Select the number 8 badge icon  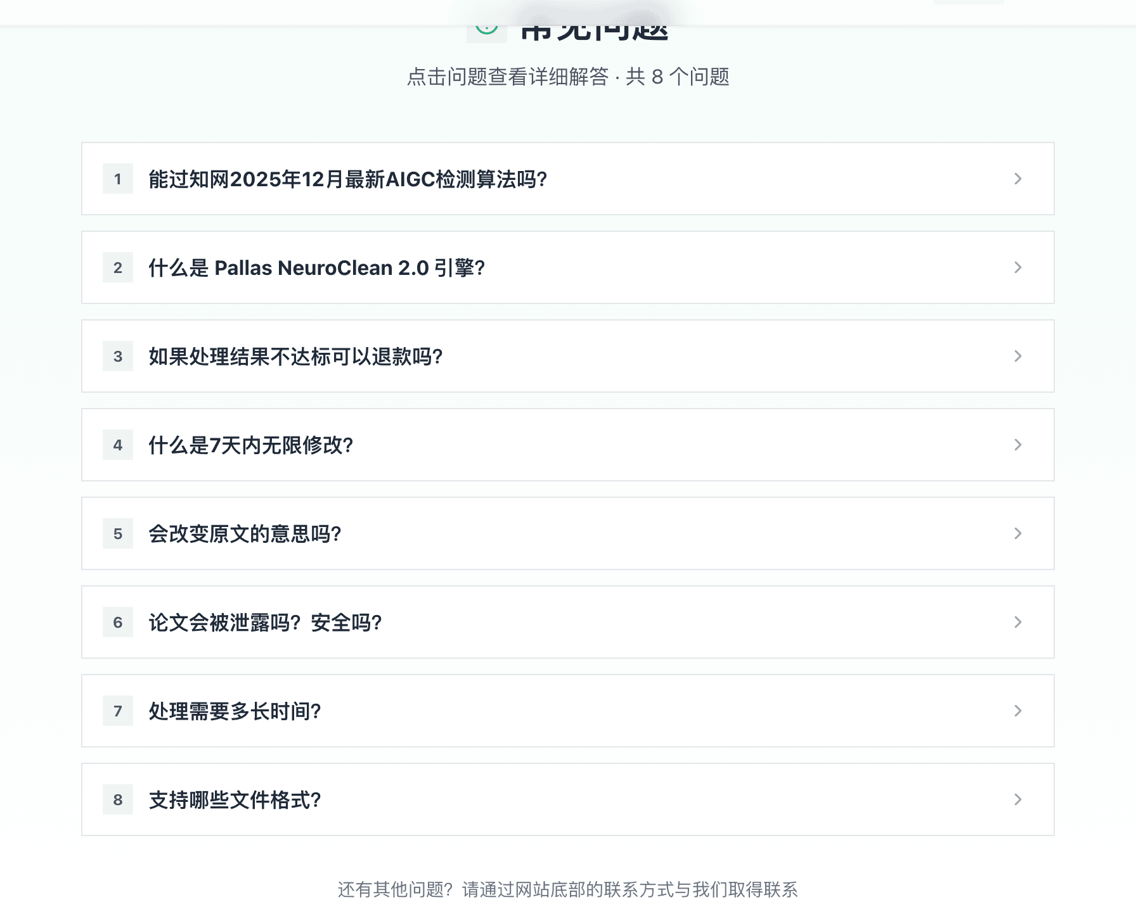pos(117,800)
